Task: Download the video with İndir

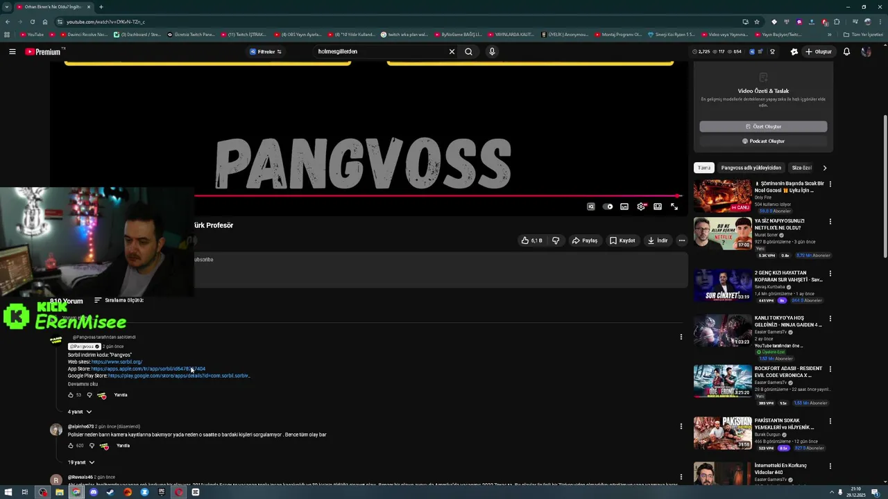Action: 657,240
